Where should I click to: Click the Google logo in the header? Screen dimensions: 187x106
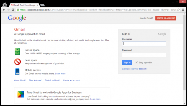coord(17,18)
